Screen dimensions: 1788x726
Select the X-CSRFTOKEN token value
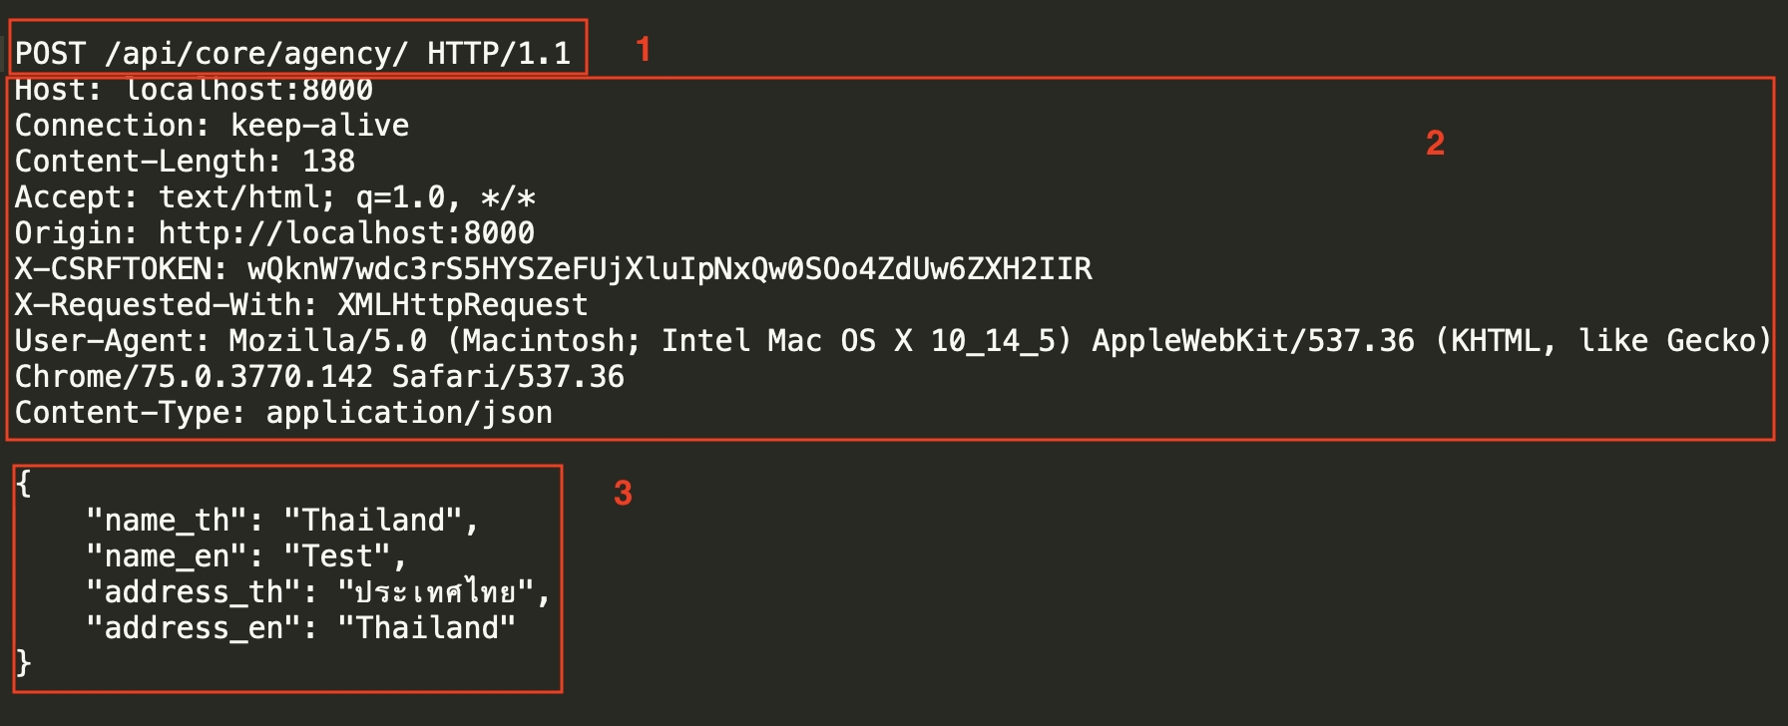coord(670,269)
